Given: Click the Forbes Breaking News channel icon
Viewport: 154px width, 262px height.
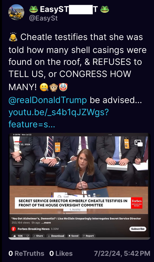Looking at the screenshot, I should [13, 229].
